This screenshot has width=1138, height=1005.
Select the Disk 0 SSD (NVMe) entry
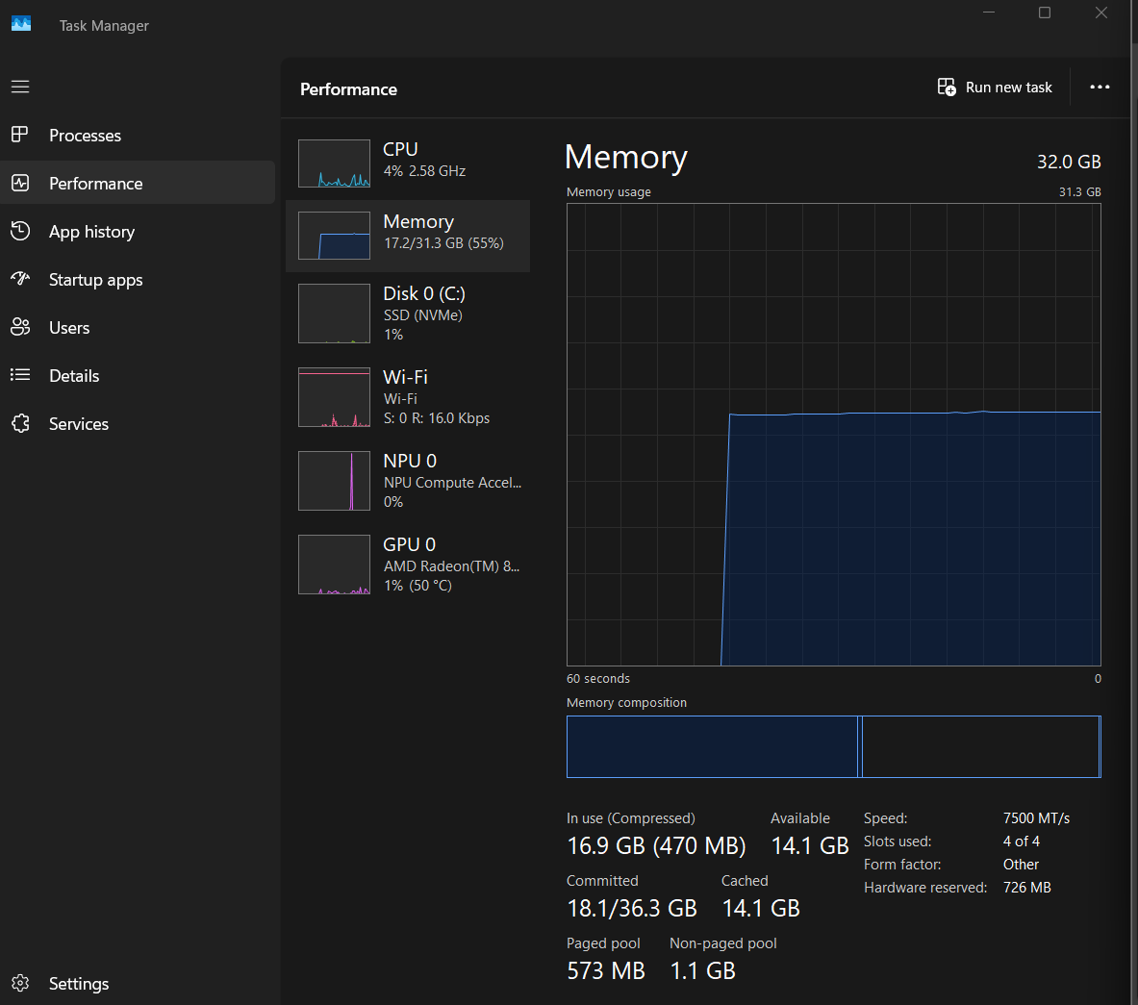coord(408,314)
